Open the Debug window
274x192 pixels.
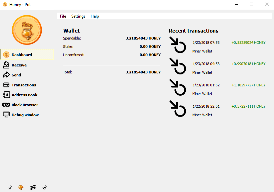(x=25, y=115)
